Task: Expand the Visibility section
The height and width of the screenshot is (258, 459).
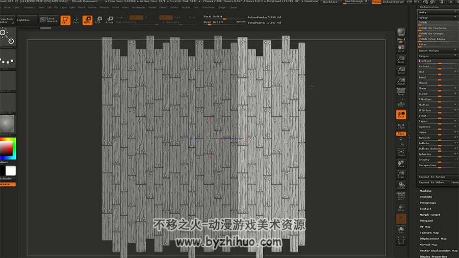Action: (426, 197)
